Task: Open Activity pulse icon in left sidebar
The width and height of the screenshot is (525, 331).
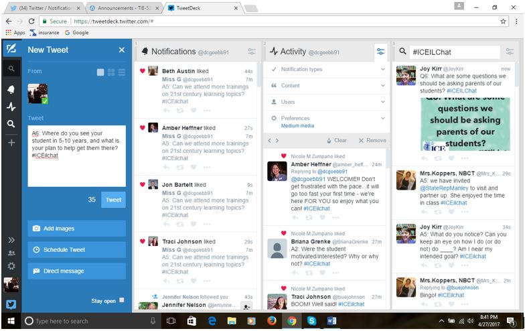Action: [x=11, y=107]
